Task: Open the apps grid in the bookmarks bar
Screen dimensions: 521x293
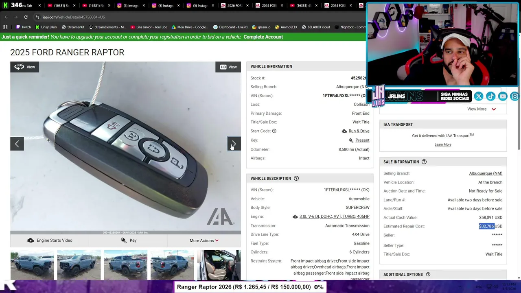Action: pyautogui.click(x=5, y=27)
